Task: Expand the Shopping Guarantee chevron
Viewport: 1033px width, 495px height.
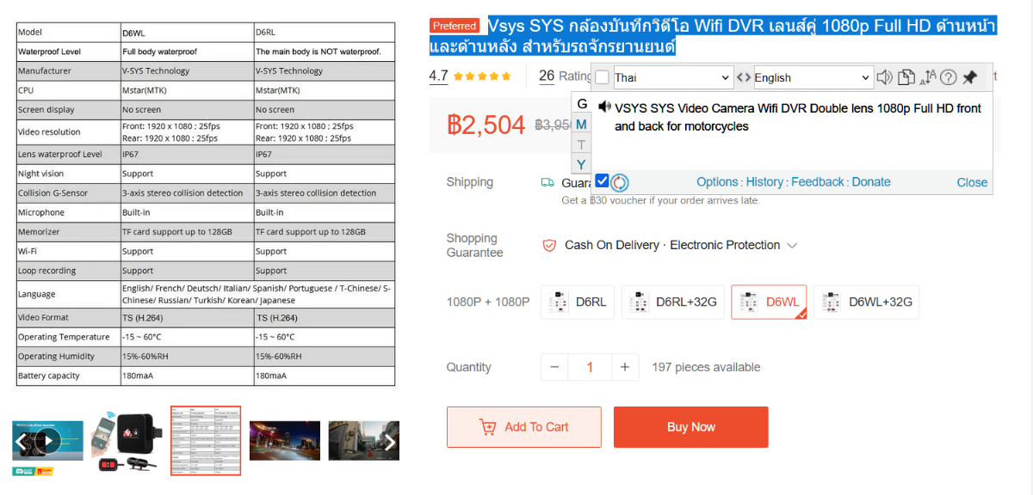Action: coord(792,246)
